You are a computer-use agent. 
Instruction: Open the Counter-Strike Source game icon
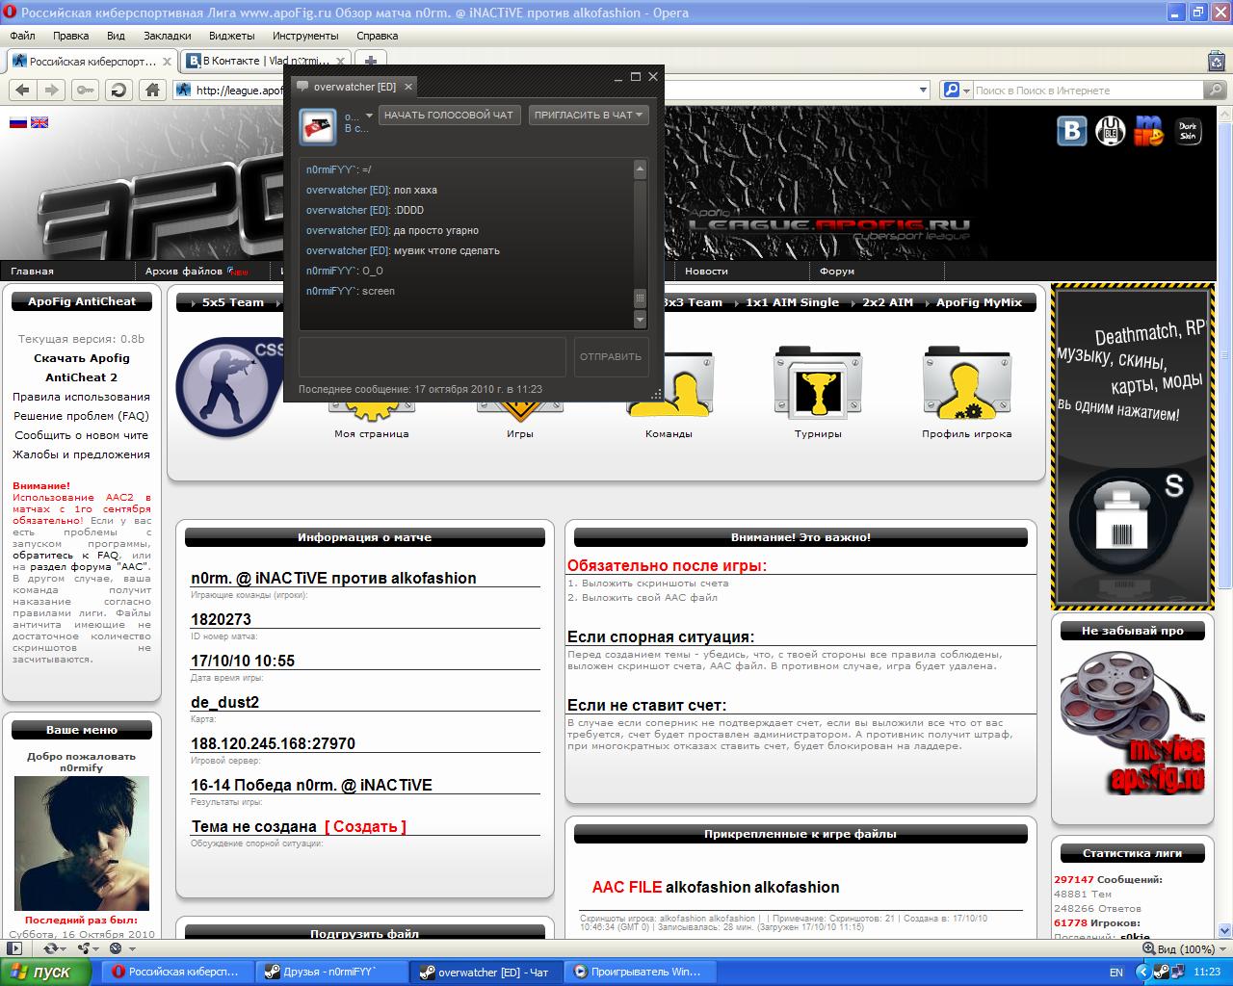(x=229, y=387)
